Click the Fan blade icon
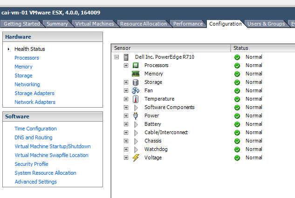 (x=136, y=91)
